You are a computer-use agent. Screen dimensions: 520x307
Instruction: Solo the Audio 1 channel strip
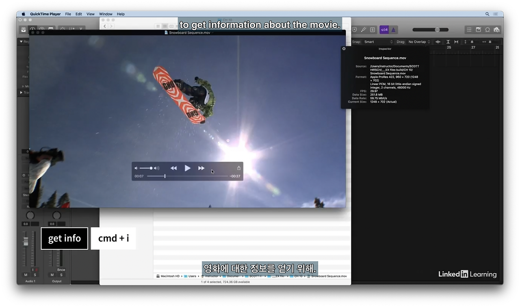[x=35, y=275]
